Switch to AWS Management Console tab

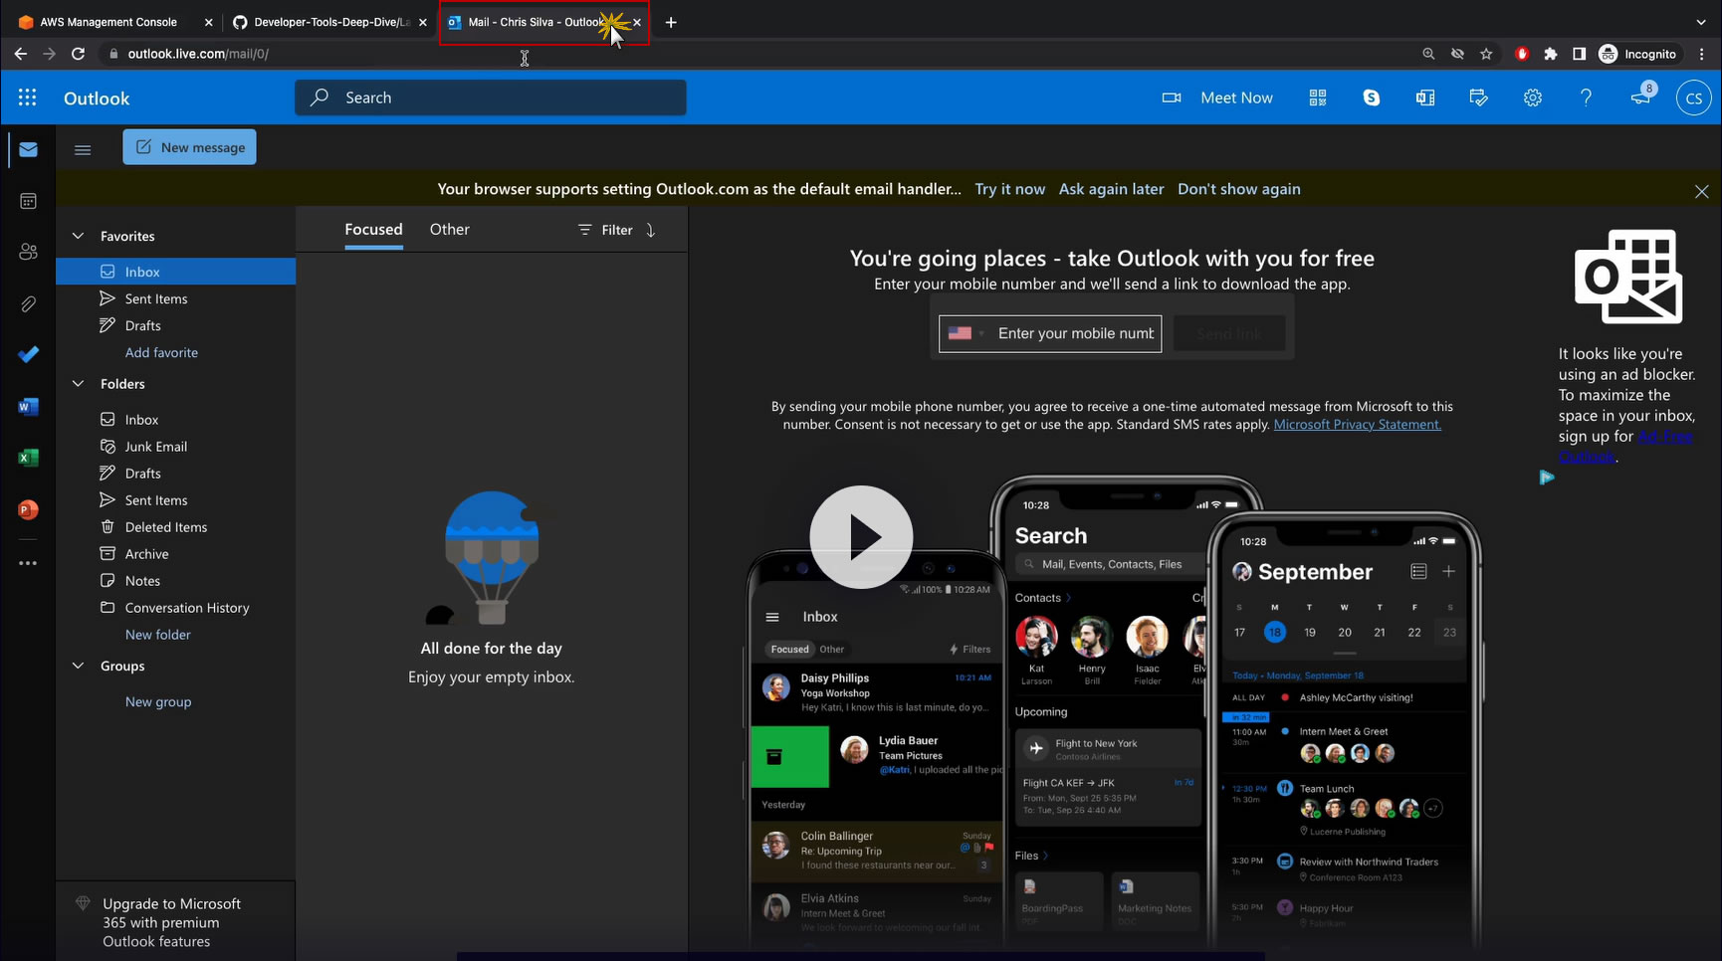(115, 22)
